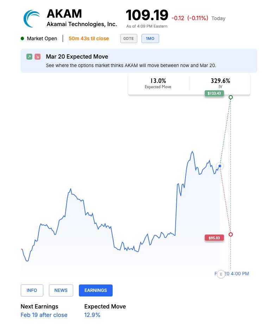The width and height of the screenshot is (264, 324).
Task: Select the EARNINGS tab
Action: coord(96,290)
